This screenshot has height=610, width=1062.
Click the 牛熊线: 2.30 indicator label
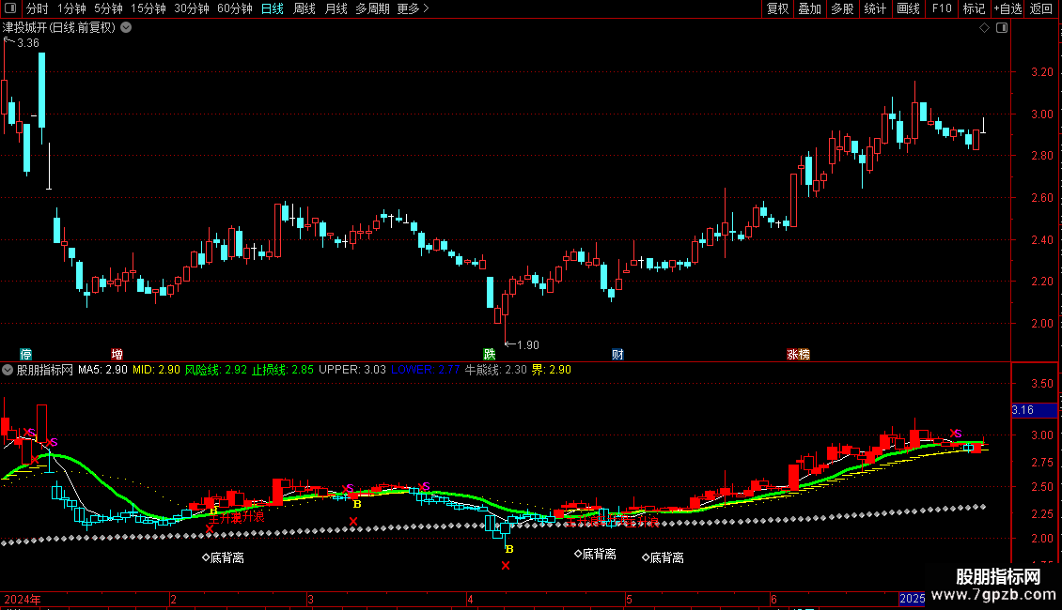pyautogui.click(x=496, y=370)
